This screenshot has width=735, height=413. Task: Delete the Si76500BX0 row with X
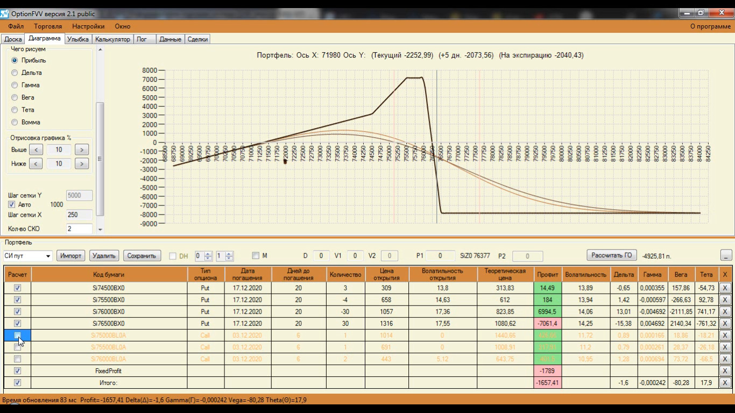click(725, 324)
